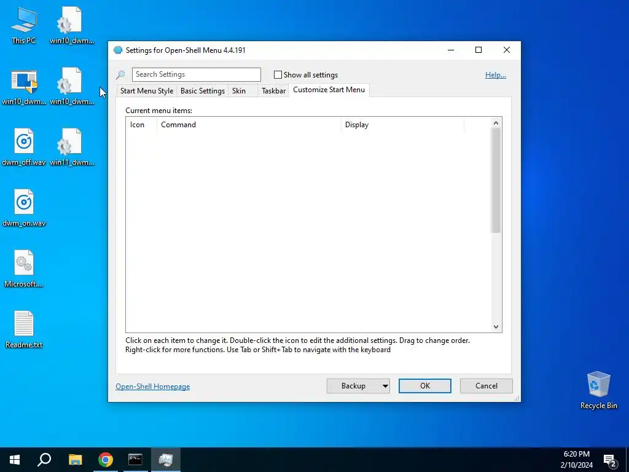Minimize the Open-Shell settings window
The width and height of the screenshot is (629, 472).
click(x=451, y=50)
